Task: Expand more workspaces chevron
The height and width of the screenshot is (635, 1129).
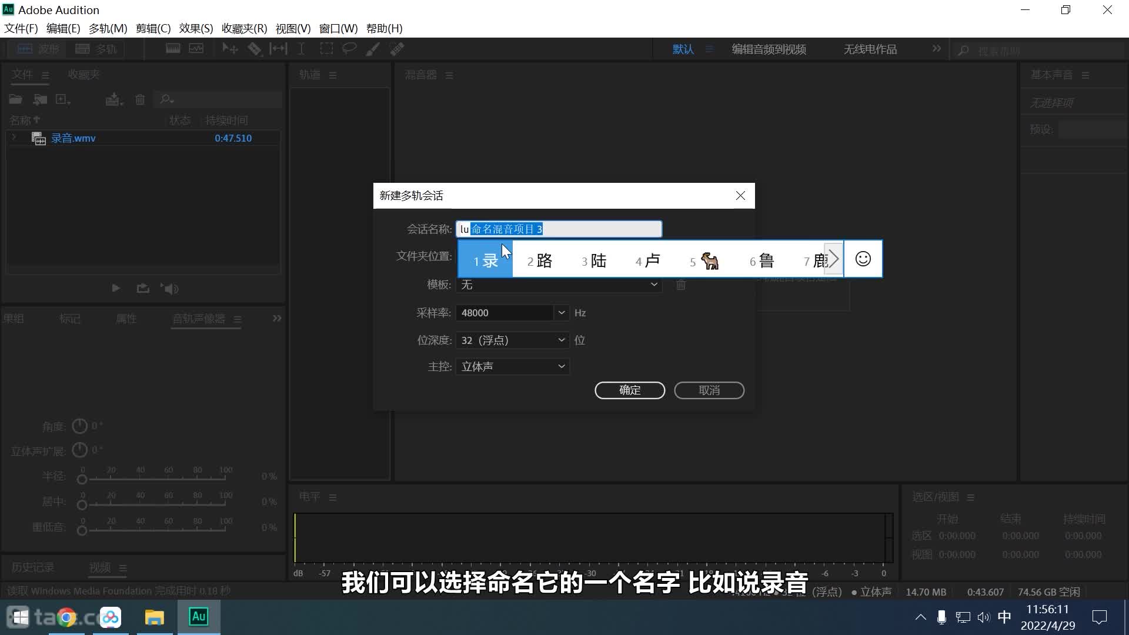Action: tap(936, 49)
